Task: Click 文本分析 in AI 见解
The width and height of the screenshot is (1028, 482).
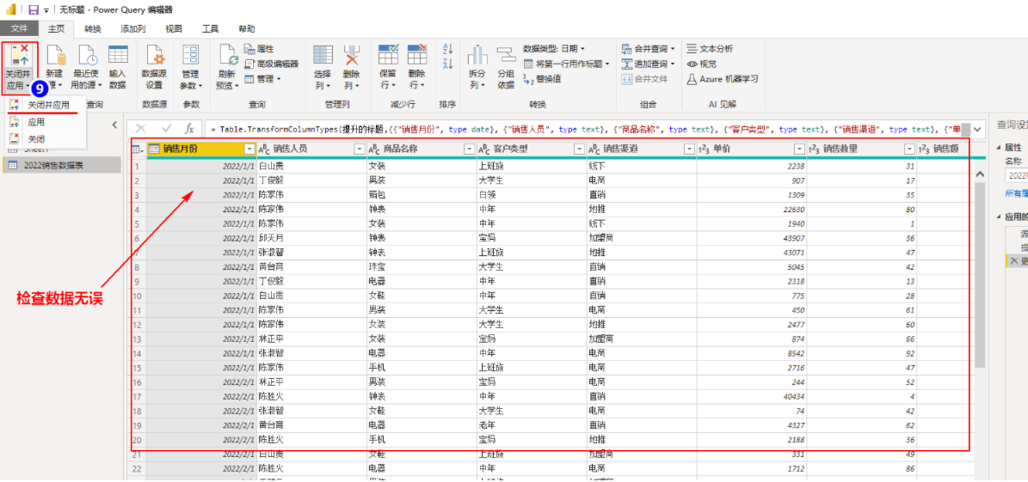Action: pyautogui.click(x=710, y=49)
